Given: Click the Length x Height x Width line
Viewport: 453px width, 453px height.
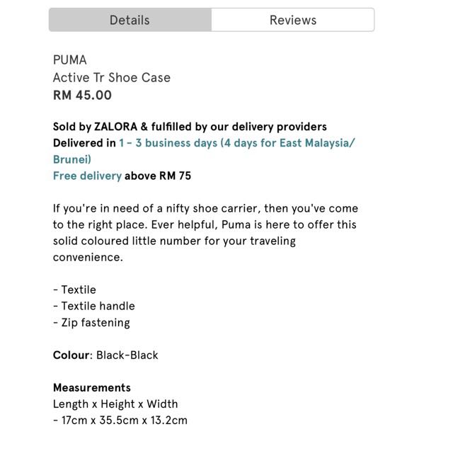Looking at the screenshot, I should coord(115,404).
